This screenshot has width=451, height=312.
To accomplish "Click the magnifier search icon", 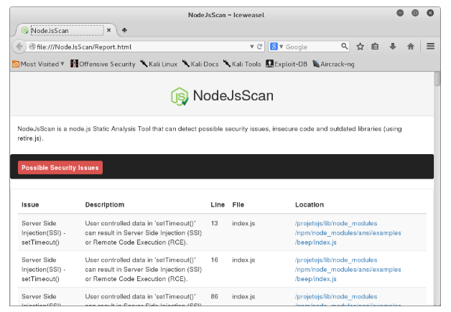I will [x=344, y=46].
